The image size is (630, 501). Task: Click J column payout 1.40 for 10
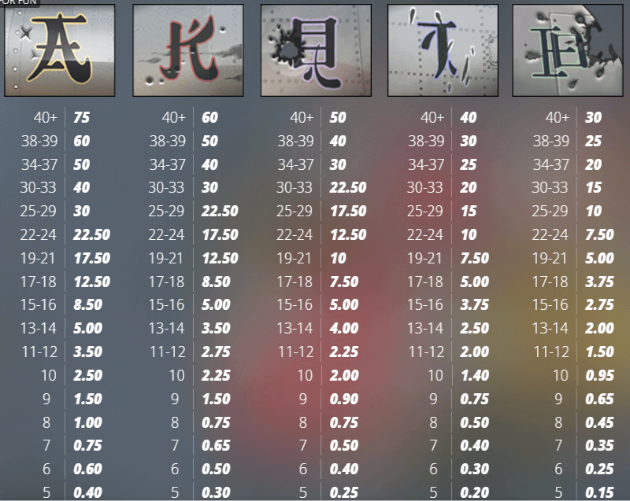point(475,375)
